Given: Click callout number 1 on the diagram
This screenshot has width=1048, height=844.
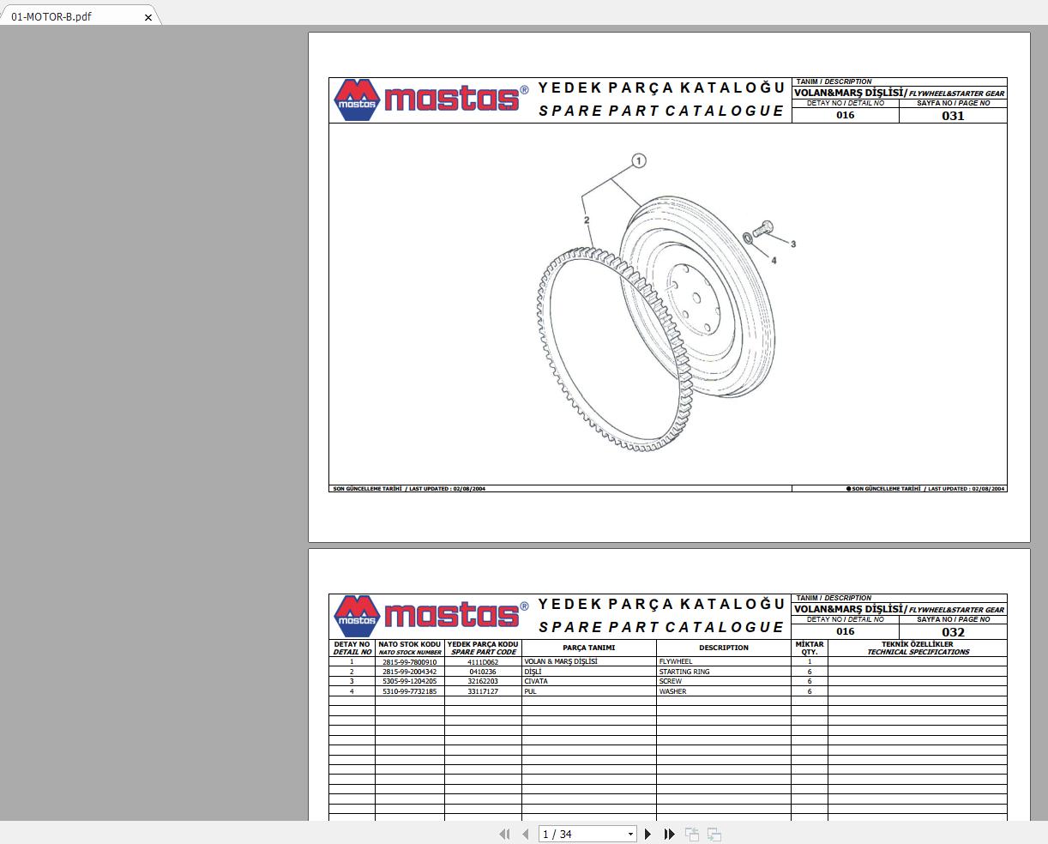Looking at the screenshot, I should click(x=639, y=160).
